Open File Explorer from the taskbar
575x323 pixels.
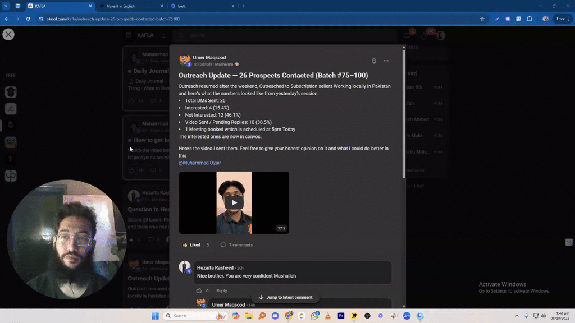(249, 316)
